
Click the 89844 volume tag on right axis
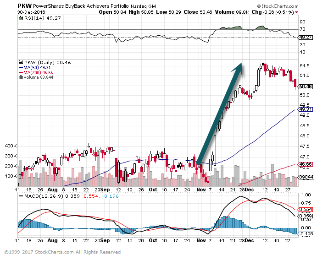coord(306,177)
